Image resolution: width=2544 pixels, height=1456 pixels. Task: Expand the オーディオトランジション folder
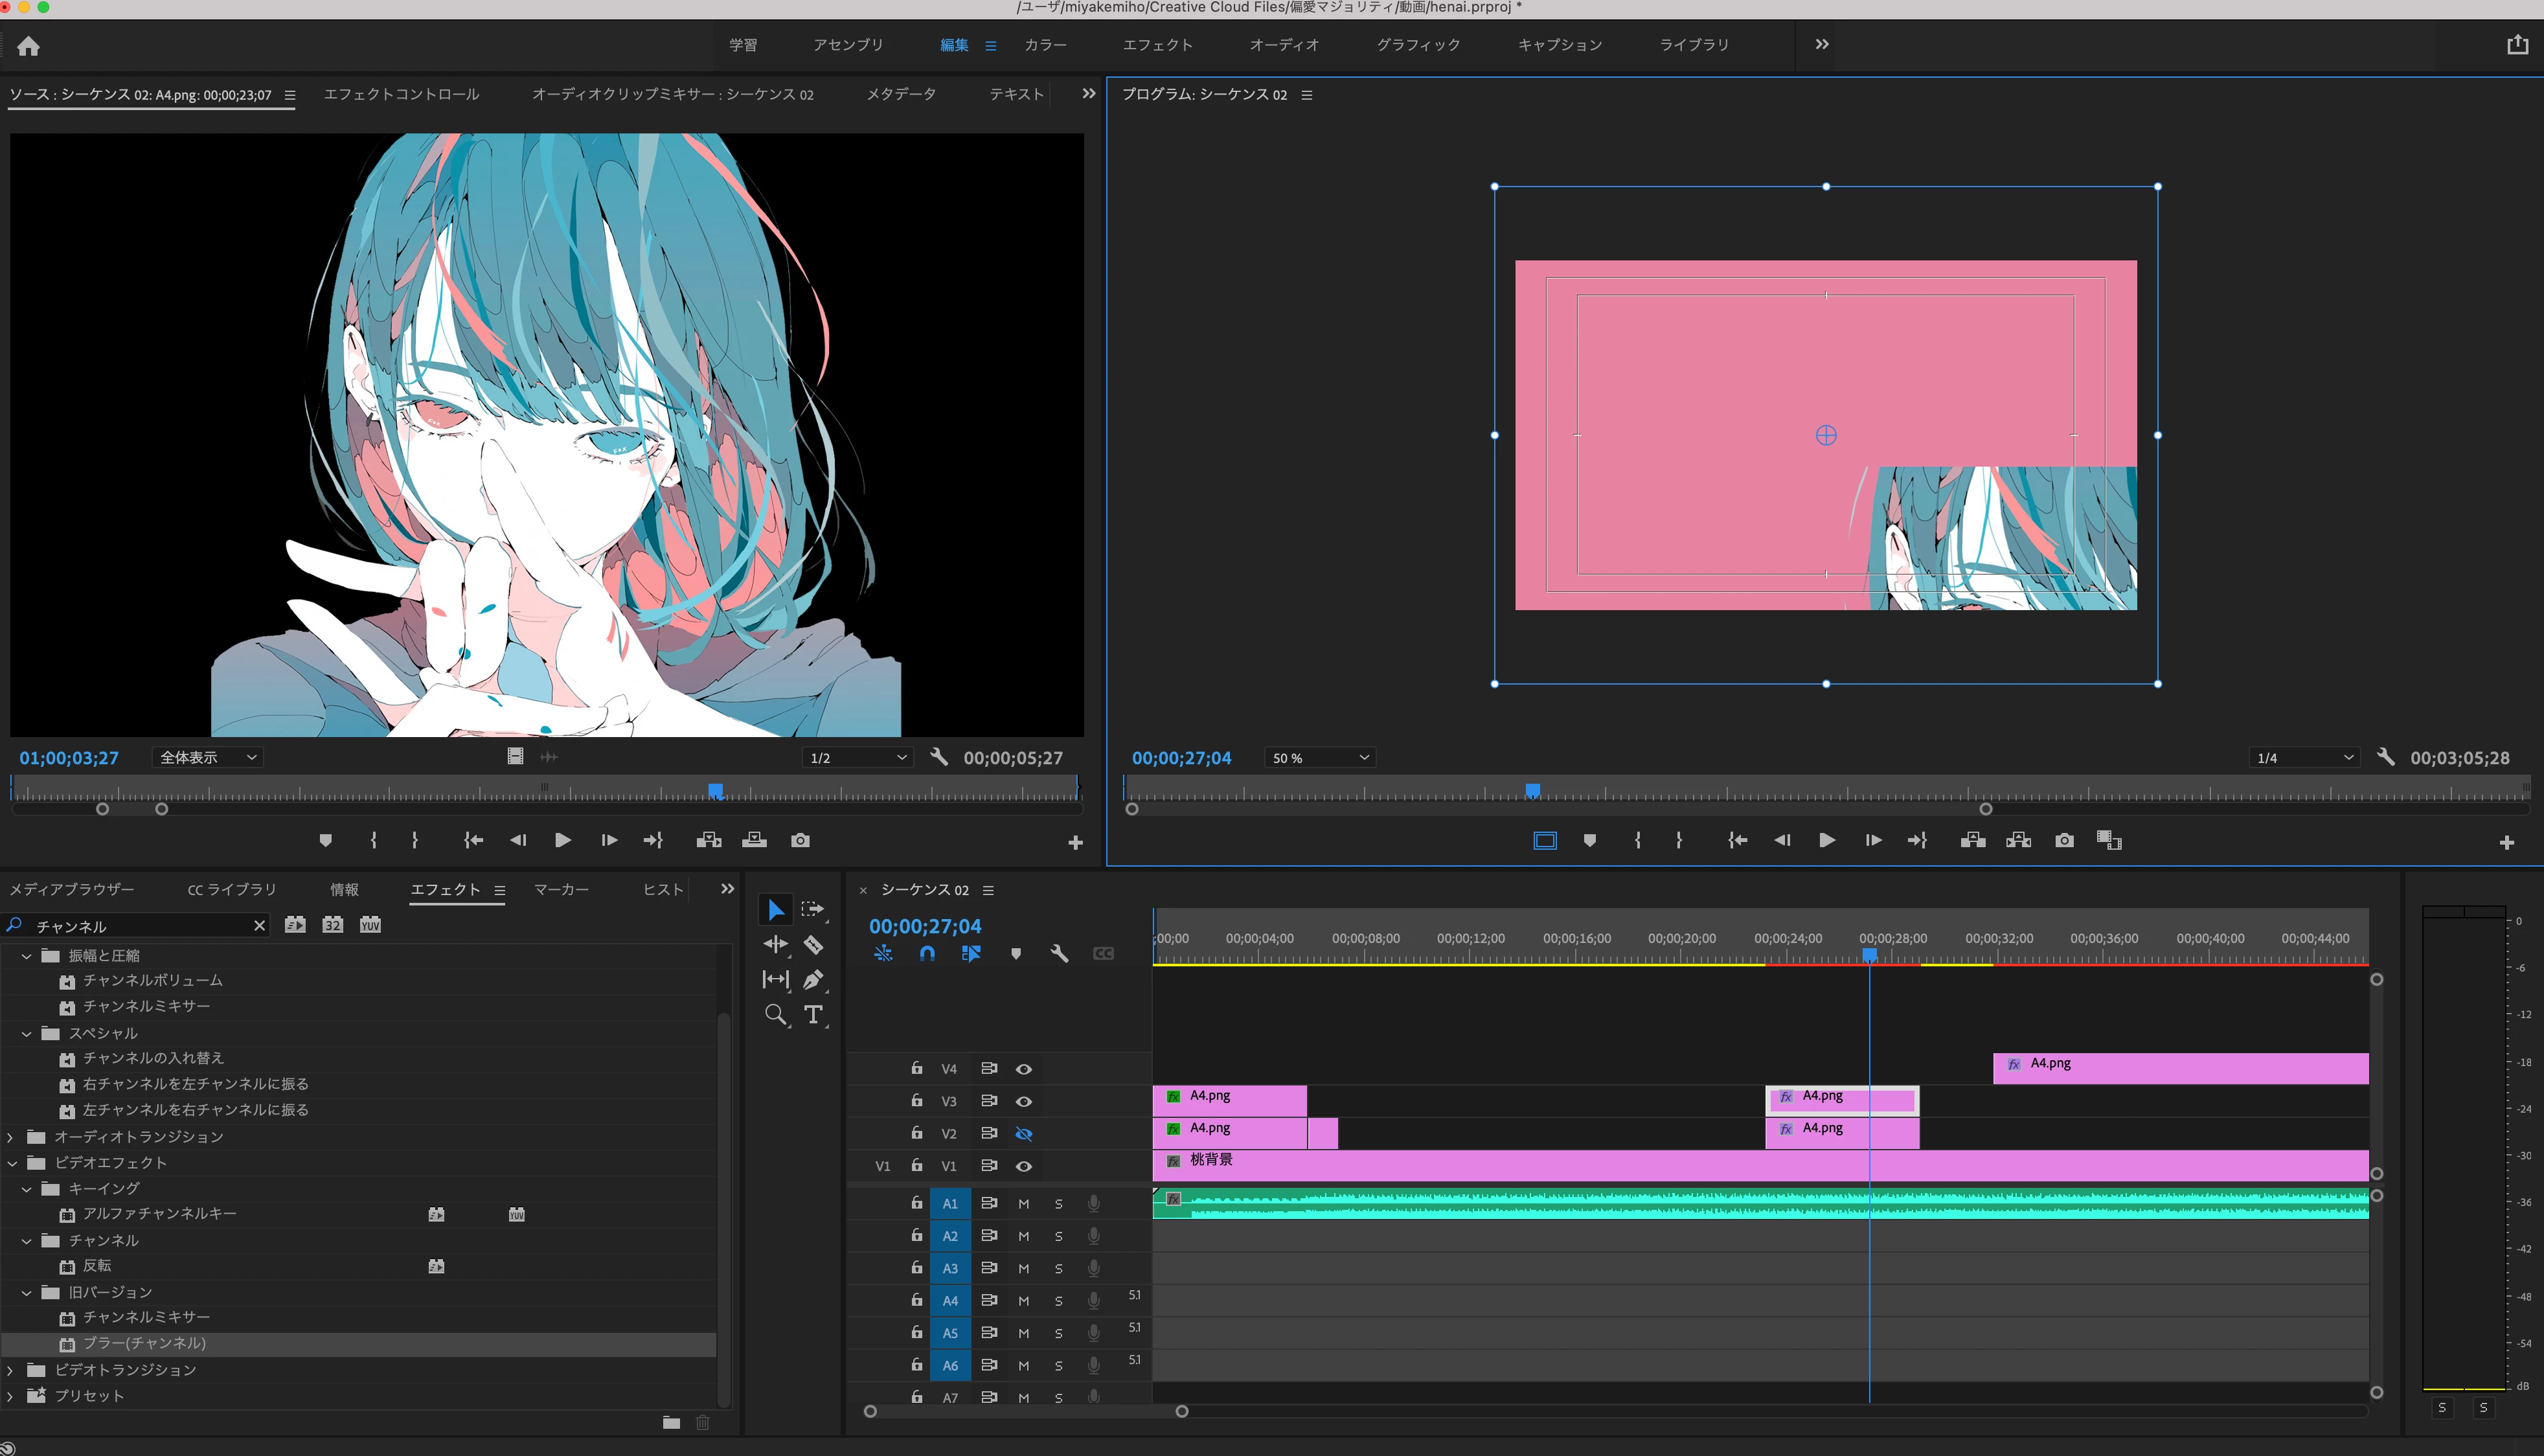coord(11,1137)
